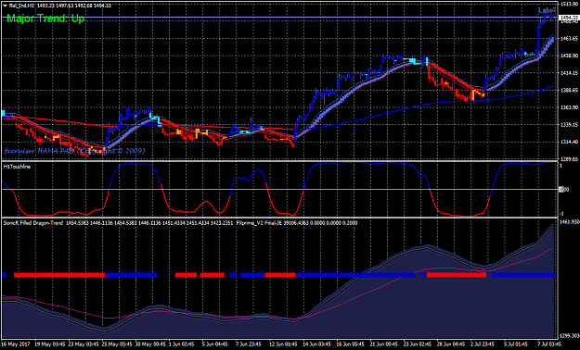This screenshot has width=580, height=350.
Task: Click the 1339.15 price scale value
Action: (x=569, y=125)
